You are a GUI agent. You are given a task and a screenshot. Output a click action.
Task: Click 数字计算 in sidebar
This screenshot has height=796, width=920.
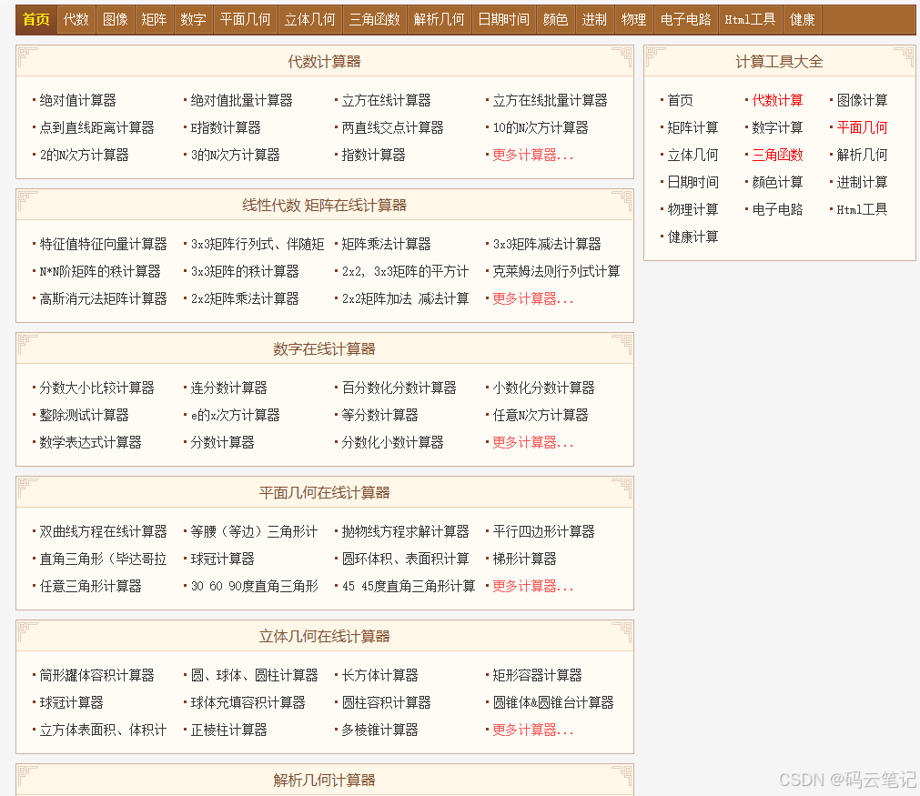[777, 128]
